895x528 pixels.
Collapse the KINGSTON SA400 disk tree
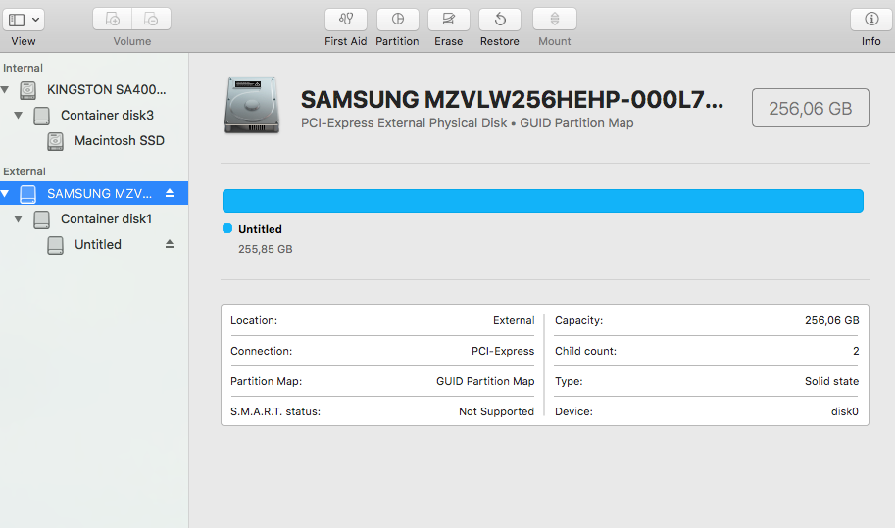point(5,89)
